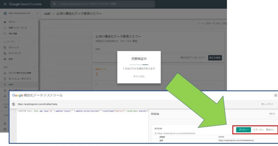The image size is (278, 146).
Task: Click the users icon above the gear
Action: click(5, 123)
